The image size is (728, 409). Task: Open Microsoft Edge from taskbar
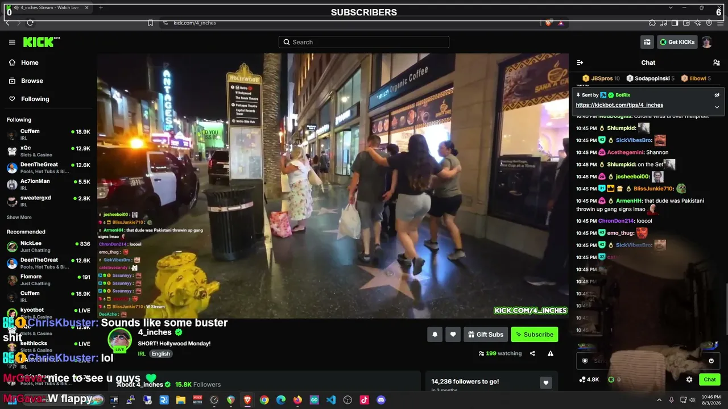pyautogui.click(x=281, y=400)
